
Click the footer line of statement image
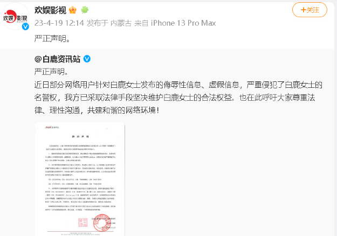click(x=80, y=233)
